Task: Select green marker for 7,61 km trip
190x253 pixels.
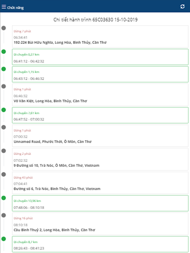Action: pyautogui.click(x=4, y=110)
